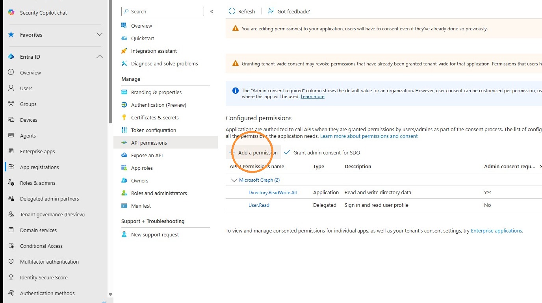Click the App roles grid icon
The image size is (542, 303).
[x=124, y=168]
